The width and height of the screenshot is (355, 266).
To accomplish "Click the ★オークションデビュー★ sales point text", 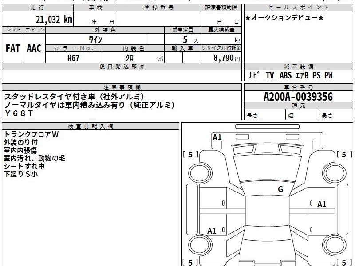I will click(284, 18).
